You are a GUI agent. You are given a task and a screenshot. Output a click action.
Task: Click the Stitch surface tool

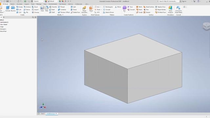coord(139,7)
